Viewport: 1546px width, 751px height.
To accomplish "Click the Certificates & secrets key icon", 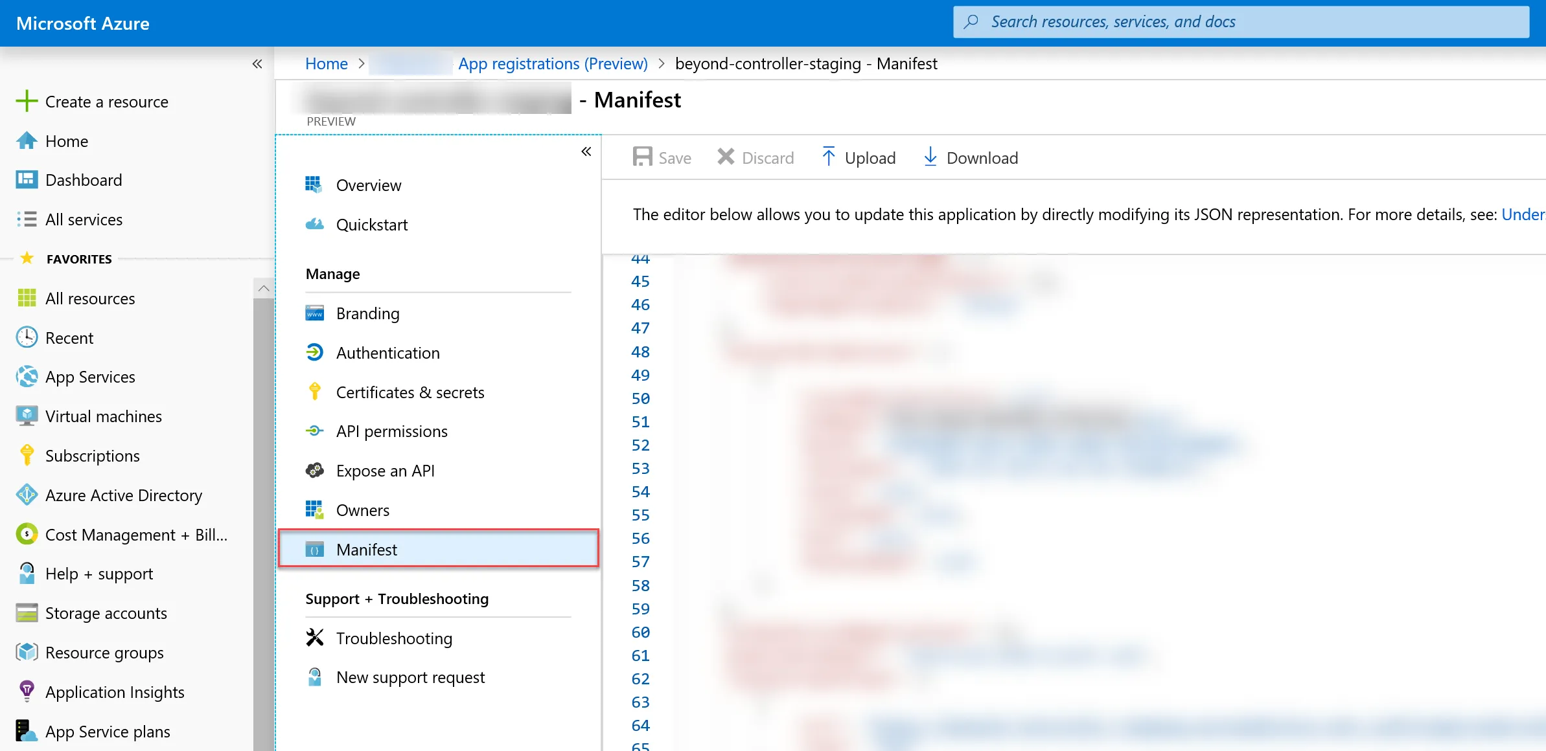I will [x=315, y=392].
